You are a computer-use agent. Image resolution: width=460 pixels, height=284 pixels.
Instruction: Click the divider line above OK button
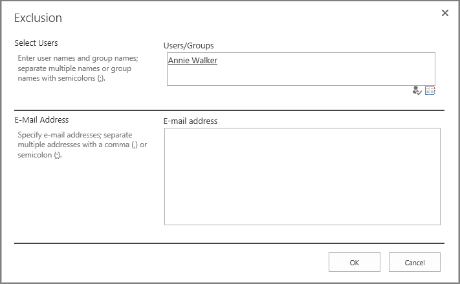pos(229,243)
